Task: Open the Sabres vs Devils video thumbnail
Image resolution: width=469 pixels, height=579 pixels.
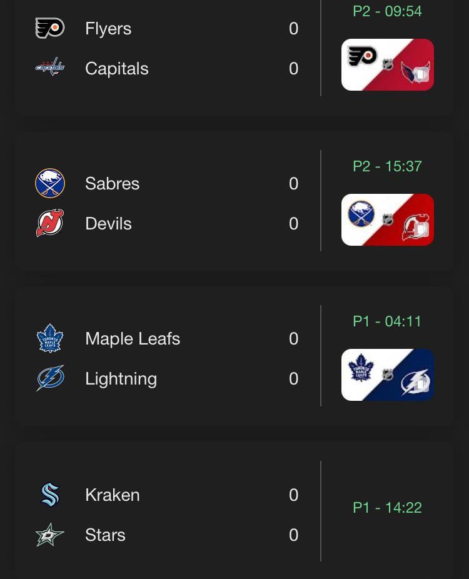Action: pyautogui.click(x=388, y=219)
